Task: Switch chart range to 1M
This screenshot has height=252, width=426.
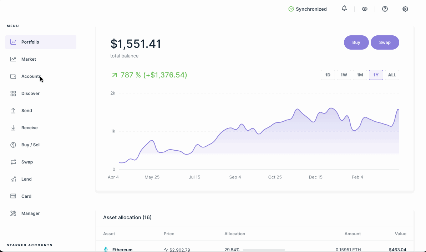Action: 360,75
